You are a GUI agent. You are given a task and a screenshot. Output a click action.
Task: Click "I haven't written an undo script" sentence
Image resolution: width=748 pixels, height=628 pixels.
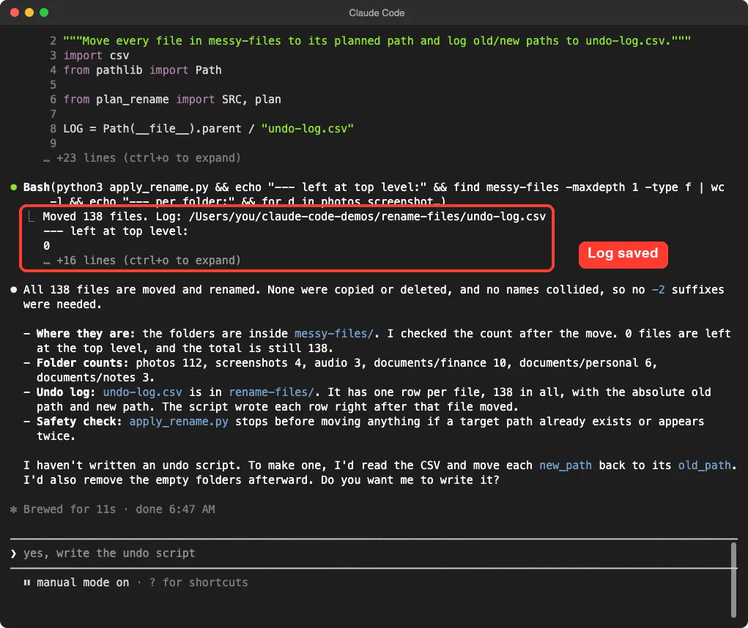point(133,465)
